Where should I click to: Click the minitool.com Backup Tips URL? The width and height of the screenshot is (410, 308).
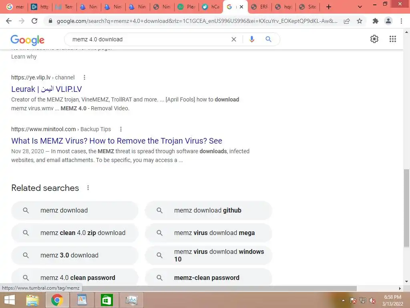pyautogui.click(x=61, y=129)
